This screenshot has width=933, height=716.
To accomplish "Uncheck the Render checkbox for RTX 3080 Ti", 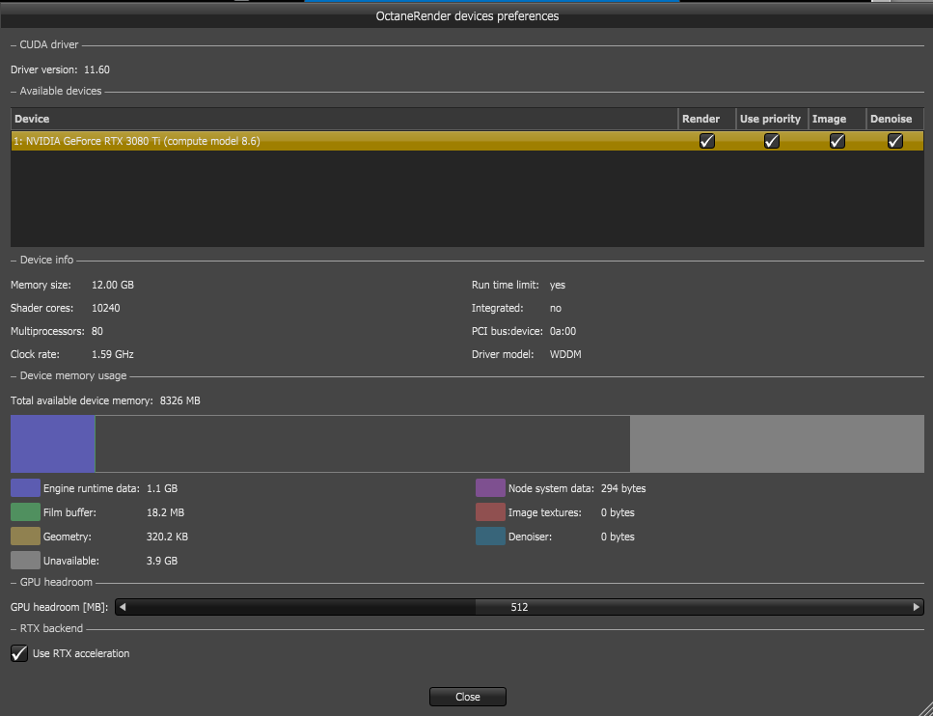I will coord(707,141).
